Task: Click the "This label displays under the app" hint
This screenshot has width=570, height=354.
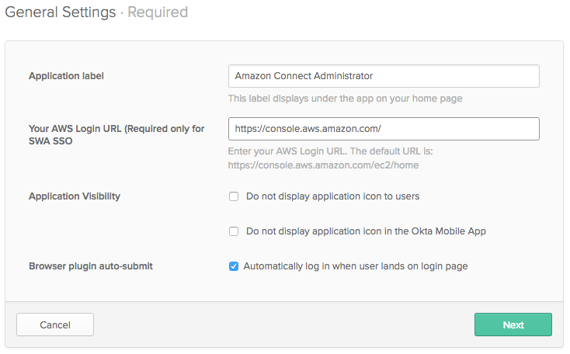Action: click(345, 99)
